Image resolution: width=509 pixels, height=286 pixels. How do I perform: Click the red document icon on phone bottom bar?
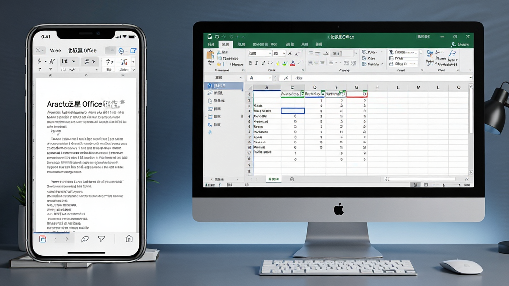pyautogui.click(x=43, y=239)
